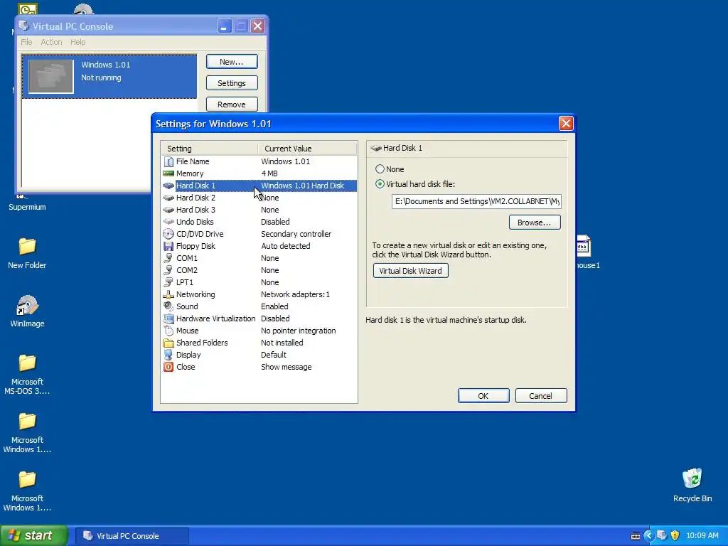
Task: Click the Virtual PC Console taskbar button
Action: (132, 536)
